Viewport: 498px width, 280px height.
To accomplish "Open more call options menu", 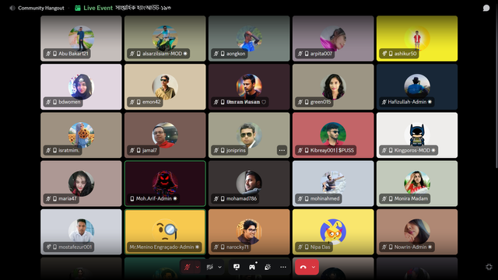I will [283, 268].
